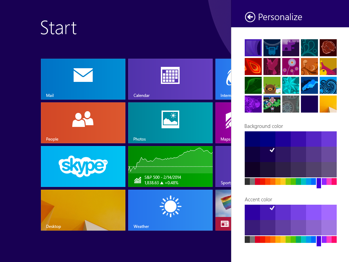Set background hue strip to green
This screenshot has width=349, height=262.
293,181
